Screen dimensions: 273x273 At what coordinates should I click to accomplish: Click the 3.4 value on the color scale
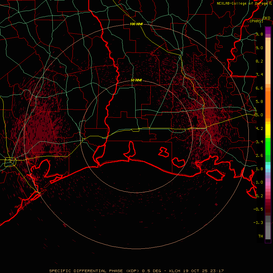[259, 142]
